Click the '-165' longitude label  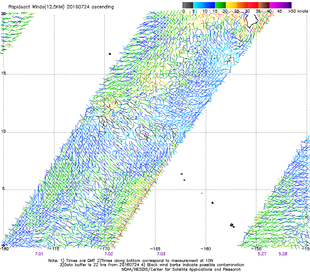coord(155,249)
